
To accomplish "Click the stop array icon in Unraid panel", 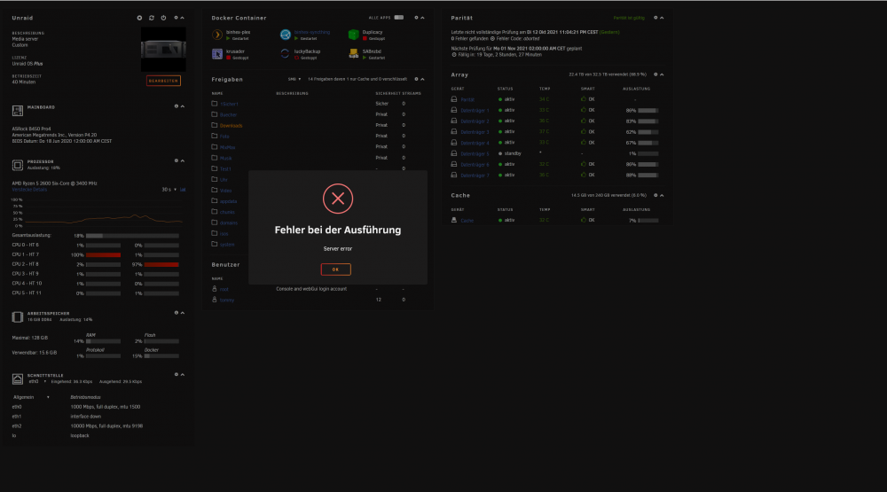I will [140, 18].
